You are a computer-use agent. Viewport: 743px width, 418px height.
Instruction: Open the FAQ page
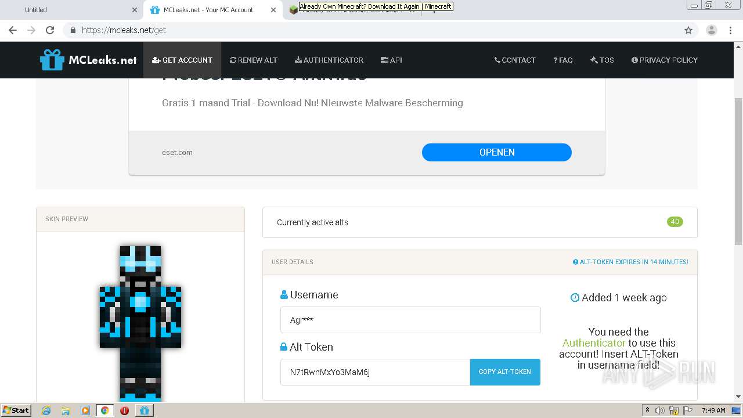tap(563, 60)
